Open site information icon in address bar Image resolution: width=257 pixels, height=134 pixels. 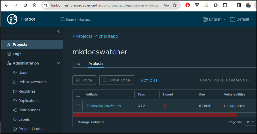click(46, 5)
